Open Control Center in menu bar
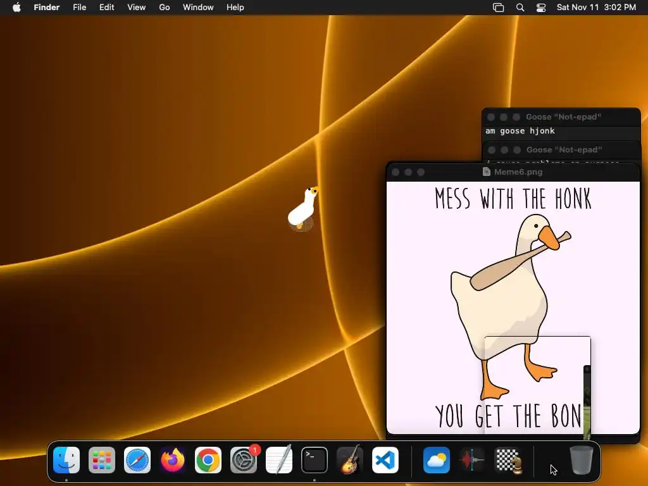This screenshot has width=648, height=486. 541,8
